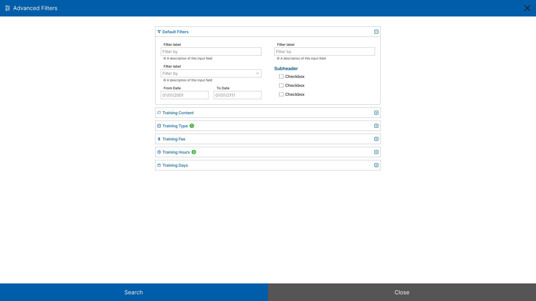
Task: Click the sliders icon in the header bar
Action: point(7,8)
